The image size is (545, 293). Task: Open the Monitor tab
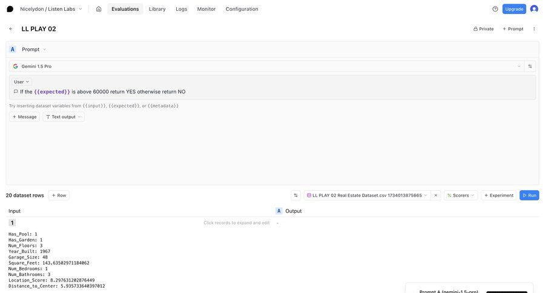coord(206,9)
